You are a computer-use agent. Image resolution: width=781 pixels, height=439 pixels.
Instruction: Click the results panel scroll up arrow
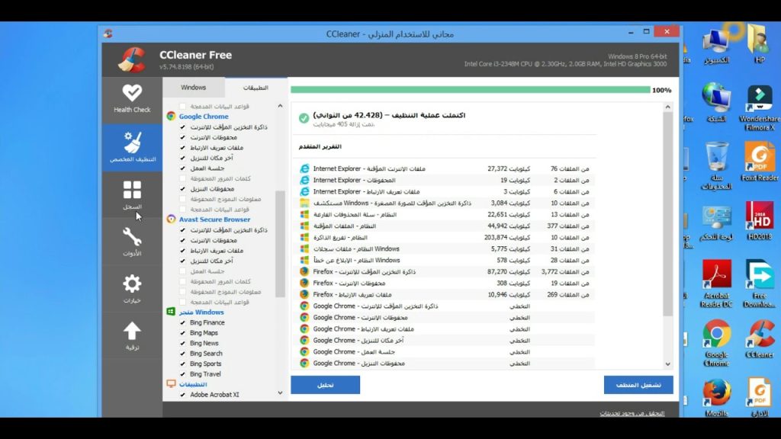[668, 107]
